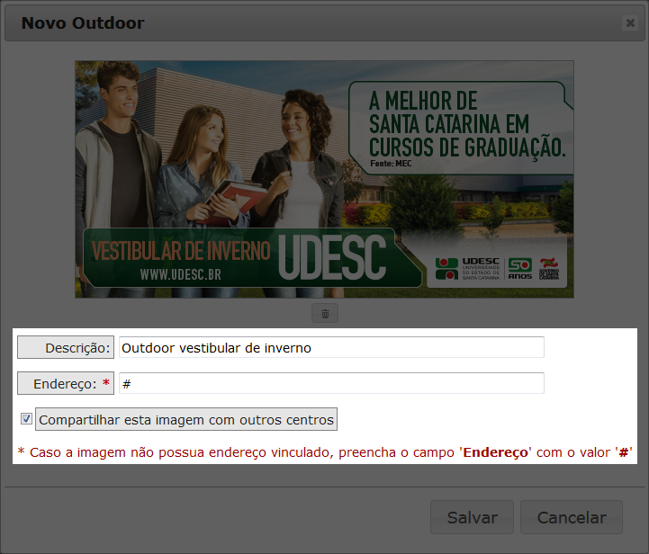Click the 'Descrição:' label
The width and height of the screenshot is (649, 554).
tap(66, 347)
